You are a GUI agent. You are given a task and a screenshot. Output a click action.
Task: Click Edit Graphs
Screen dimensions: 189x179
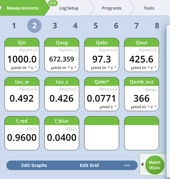(x=34, y=165)
